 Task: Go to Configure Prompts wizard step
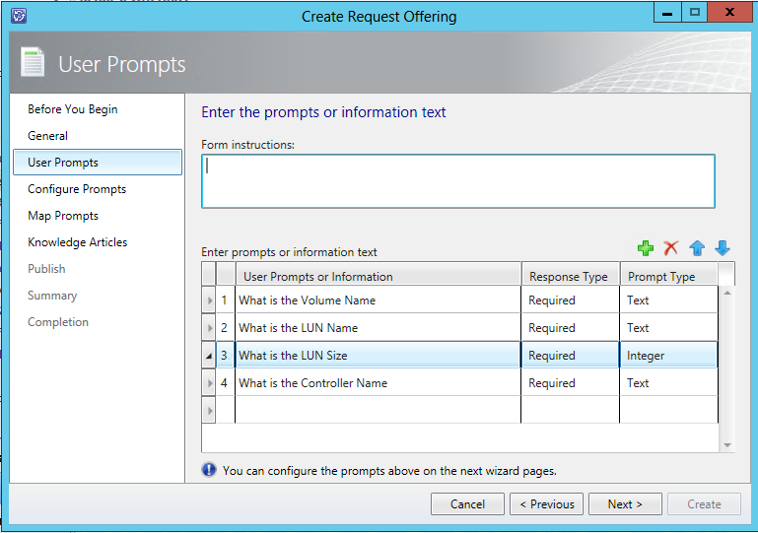[x=77, y=189]
